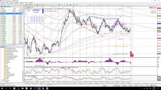Click the search magnifier icon in toolbar

pos(157,5)
